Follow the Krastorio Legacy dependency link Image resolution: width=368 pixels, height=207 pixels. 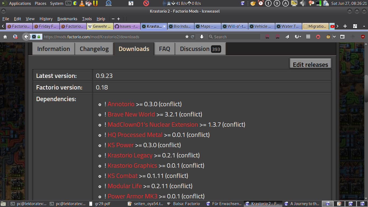[x=130, y=155]
